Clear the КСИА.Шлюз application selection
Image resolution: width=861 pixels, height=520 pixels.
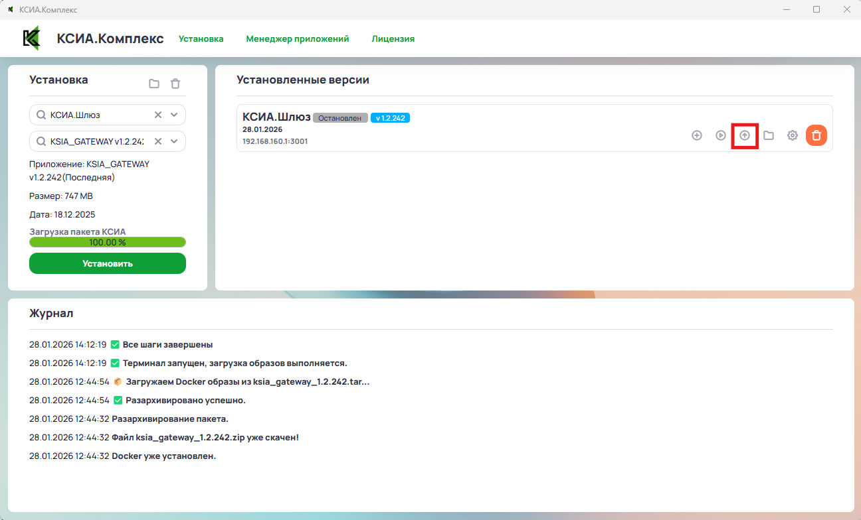pyautogui.click(x=158, y=115)
